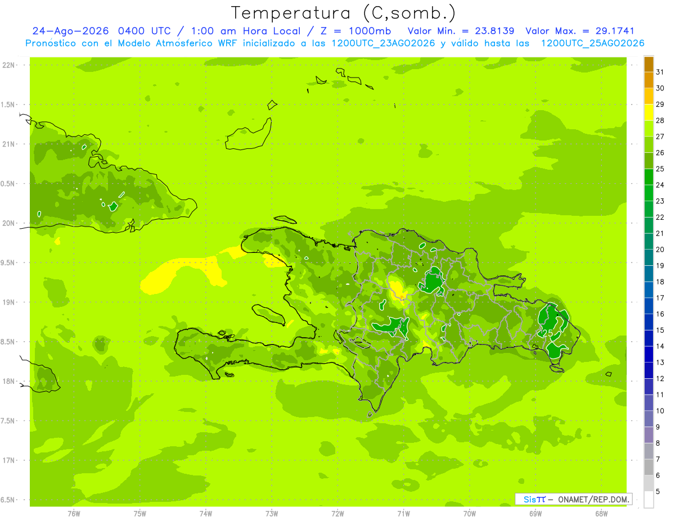Pick the blue legend swatch between 15 and 16
The width and height of the screenshot is (675, 521).
point(649,322)
